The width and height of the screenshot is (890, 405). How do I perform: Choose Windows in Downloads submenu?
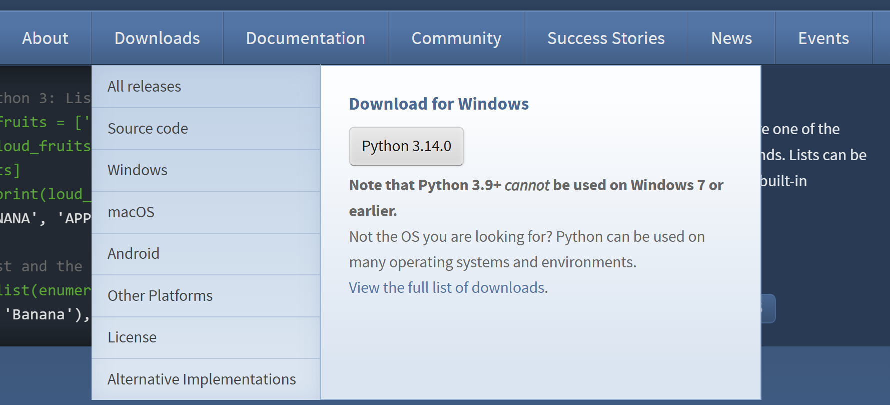click(206, 170)
